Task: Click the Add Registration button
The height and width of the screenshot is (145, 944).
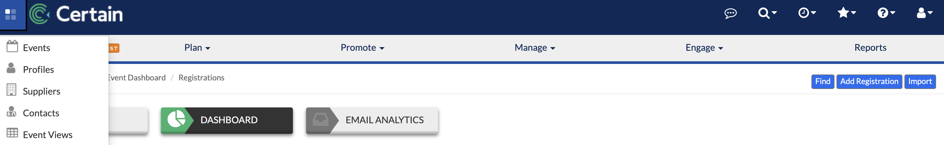Action: (x=869, y=81)
